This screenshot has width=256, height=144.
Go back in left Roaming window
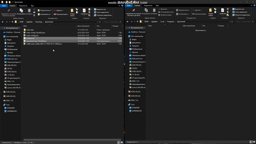[3, 22]
